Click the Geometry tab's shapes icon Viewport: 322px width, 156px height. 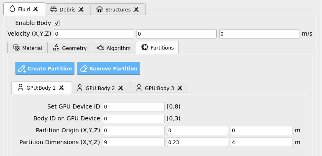click(x=56, y=47)
